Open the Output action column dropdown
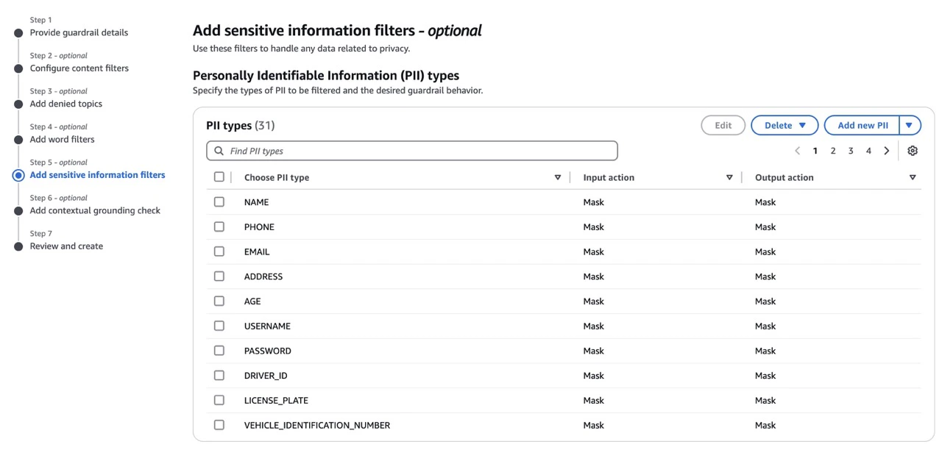The image size is (942, 450). tap(913, 177)
